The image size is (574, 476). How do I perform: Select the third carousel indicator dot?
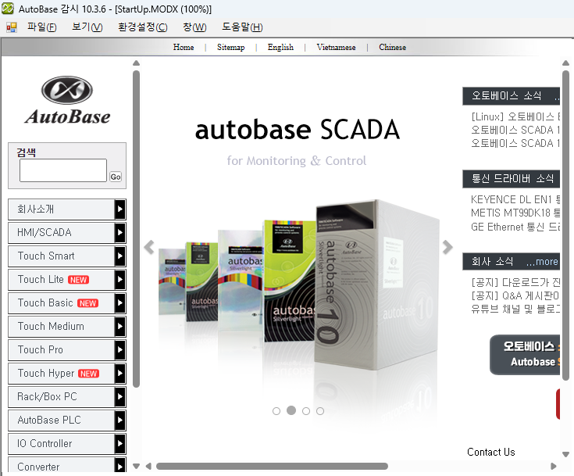306,411
